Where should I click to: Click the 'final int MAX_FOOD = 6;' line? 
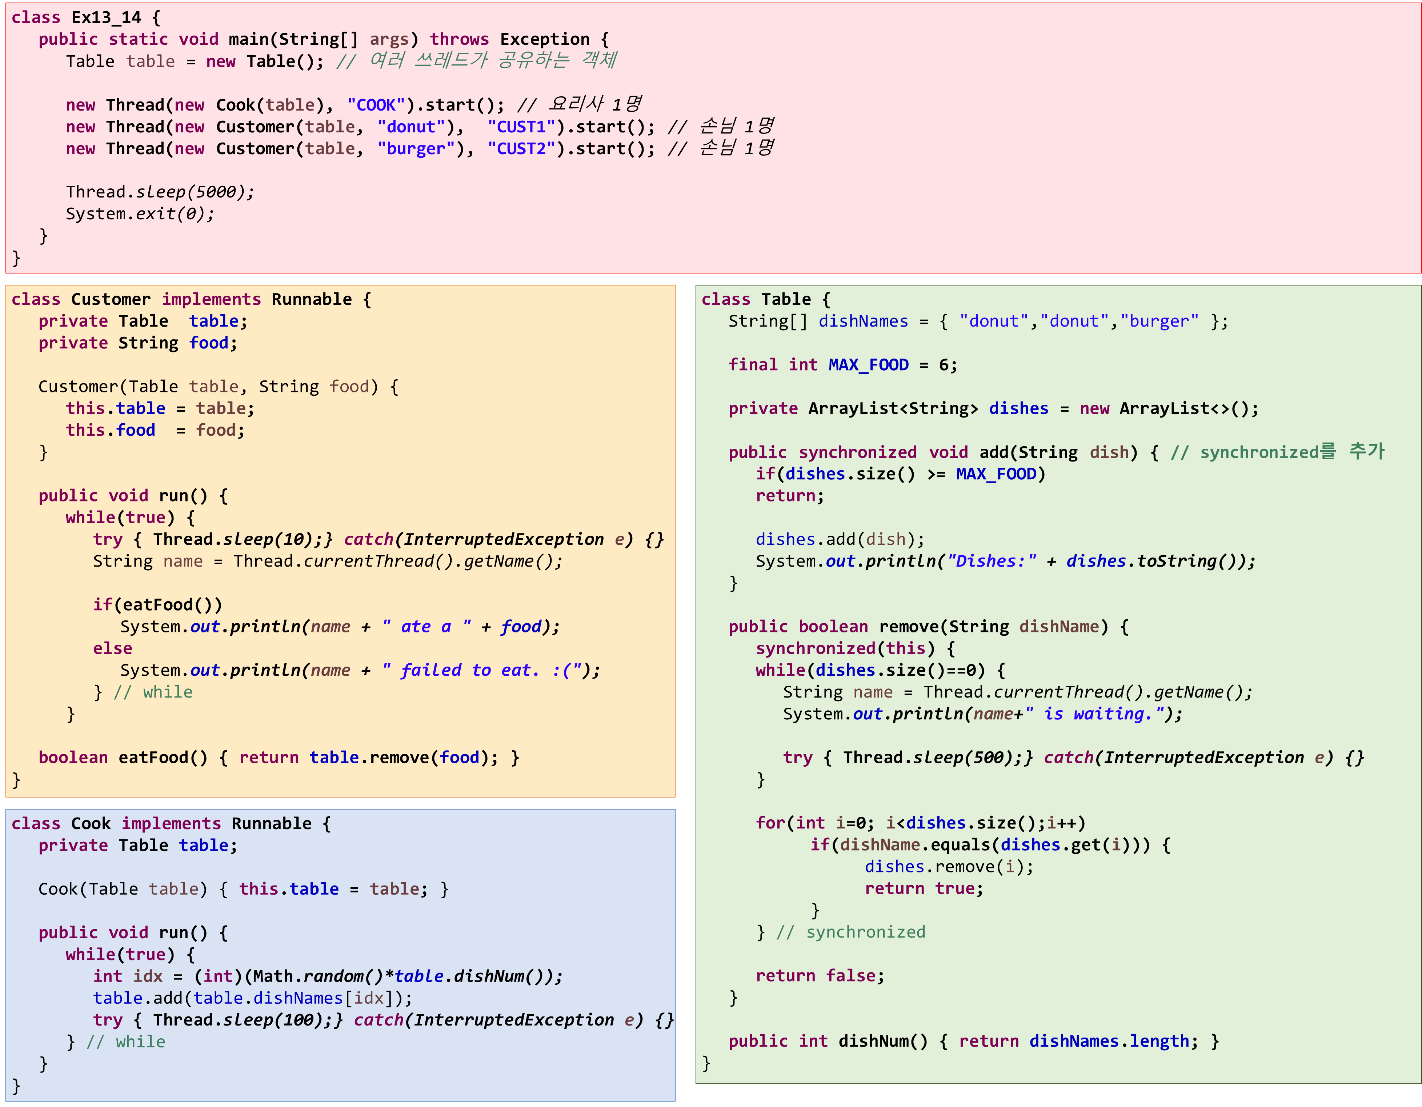[843, 365]
